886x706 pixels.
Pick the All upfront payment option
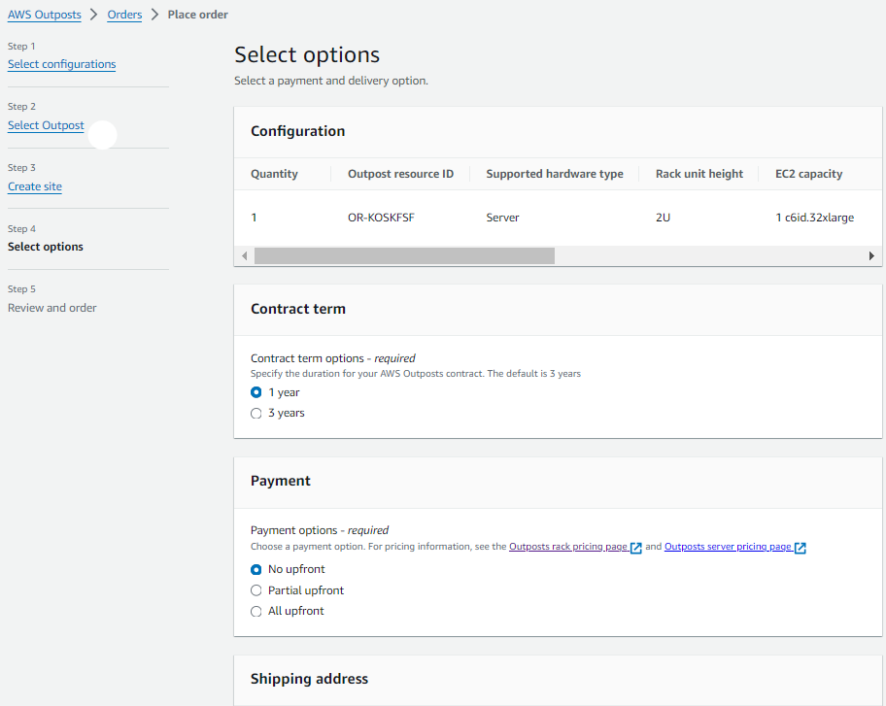click(256, 611)
